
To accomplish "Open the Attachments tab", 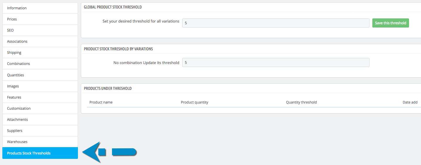I will click(17, 119).
